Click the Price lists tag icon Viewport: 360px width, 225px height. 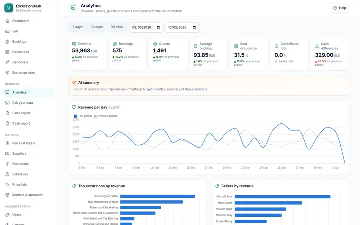[x=7, y=184]
